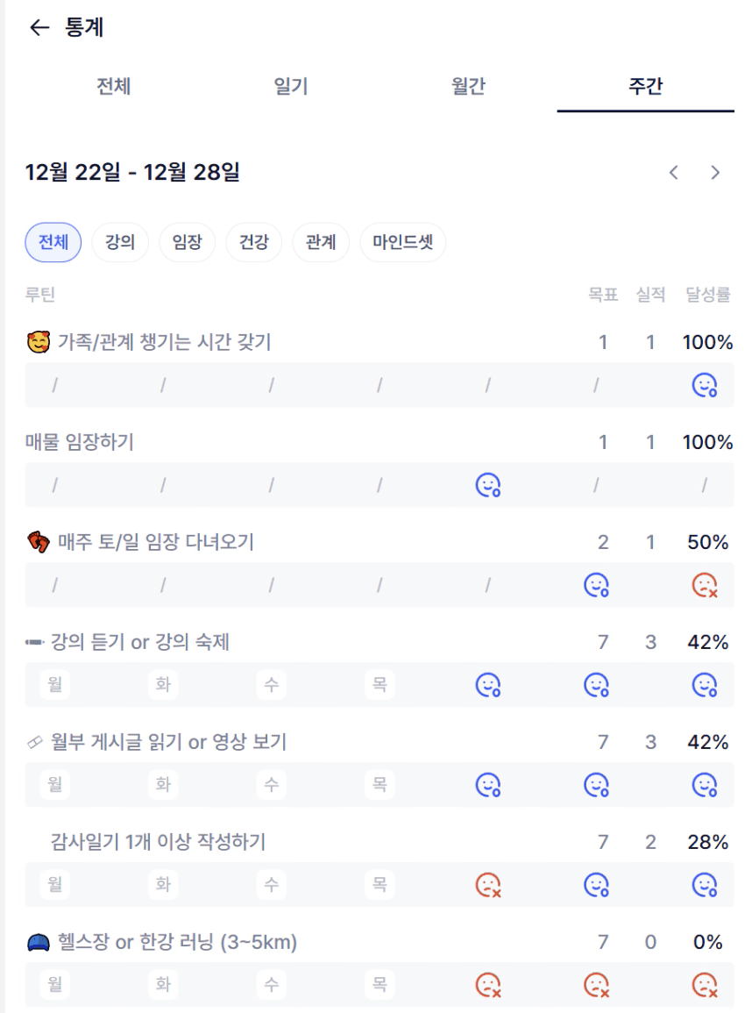Filter routines by 관계 chip
Screen dimensions: 752x1013
coord(321,242)
